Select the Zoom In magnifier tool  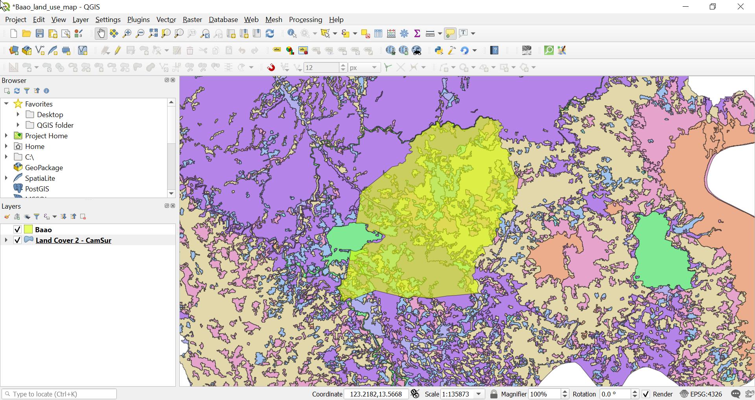127,33
